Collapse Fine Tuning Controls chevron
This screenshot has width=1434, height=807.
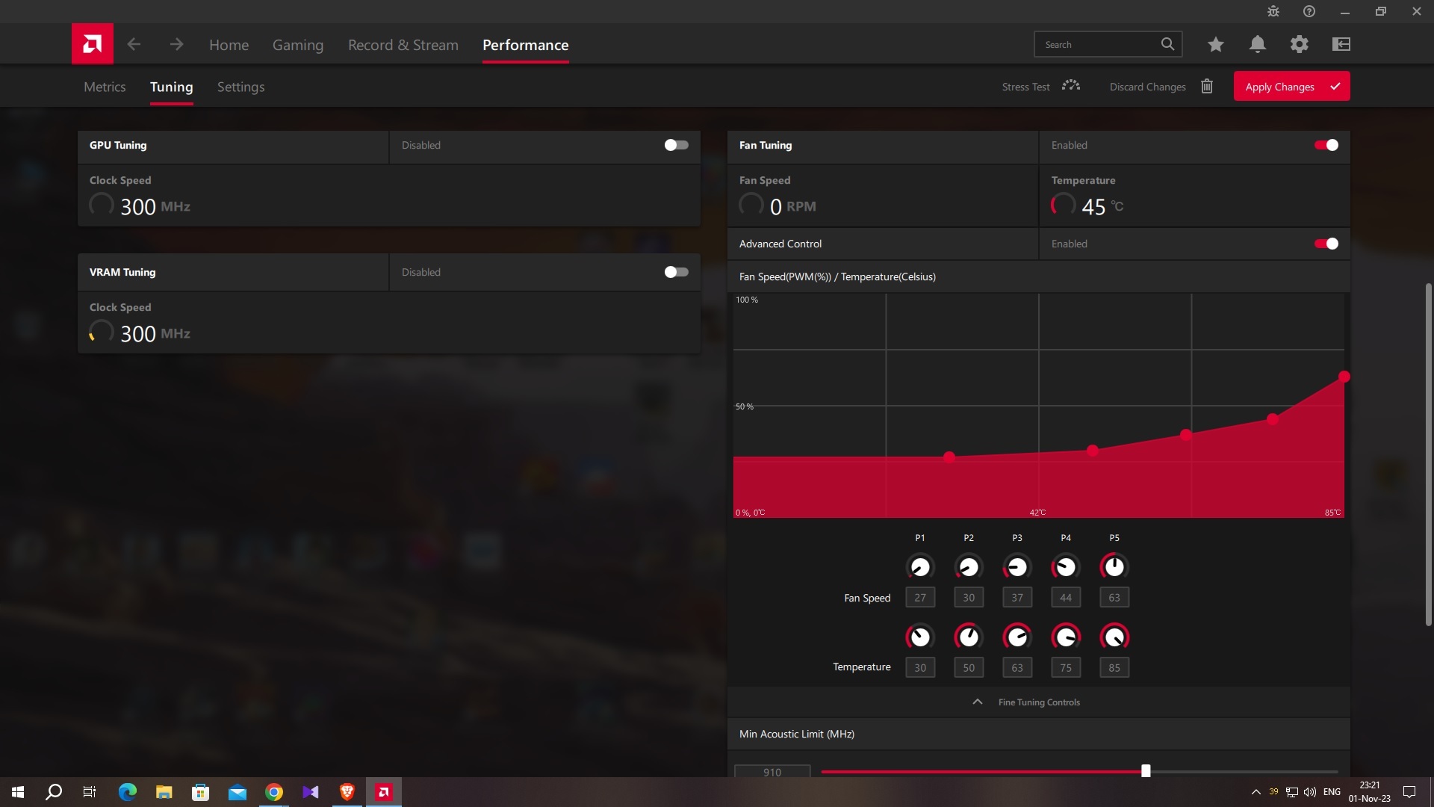pos(977,702)
